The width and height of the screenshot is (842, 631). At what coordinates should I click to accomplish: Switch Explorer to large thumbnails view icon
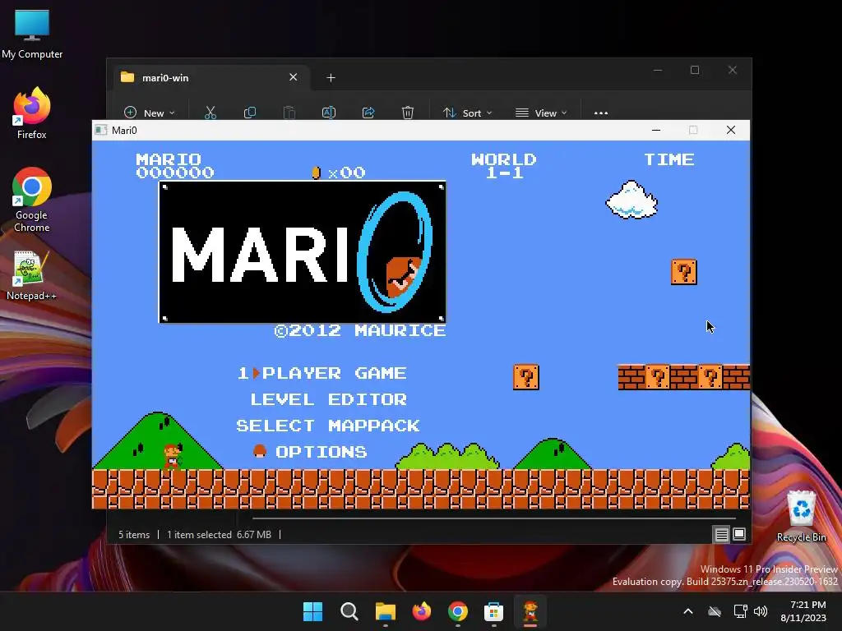pos(739,534)
